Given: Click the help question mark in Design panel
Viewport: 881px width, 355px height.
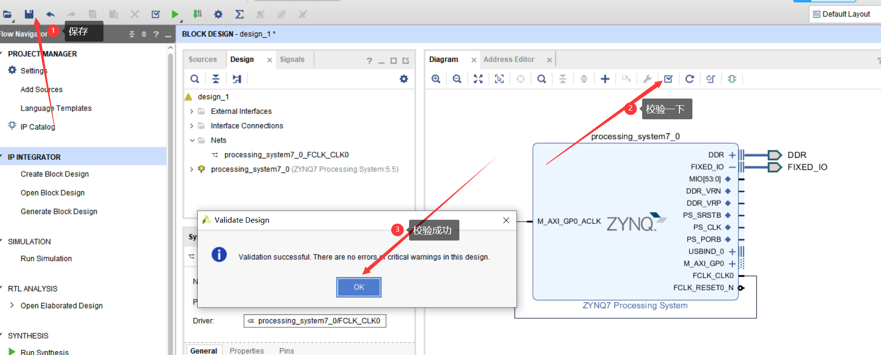Looking at the screenshot, I should (x=369, y=60).
